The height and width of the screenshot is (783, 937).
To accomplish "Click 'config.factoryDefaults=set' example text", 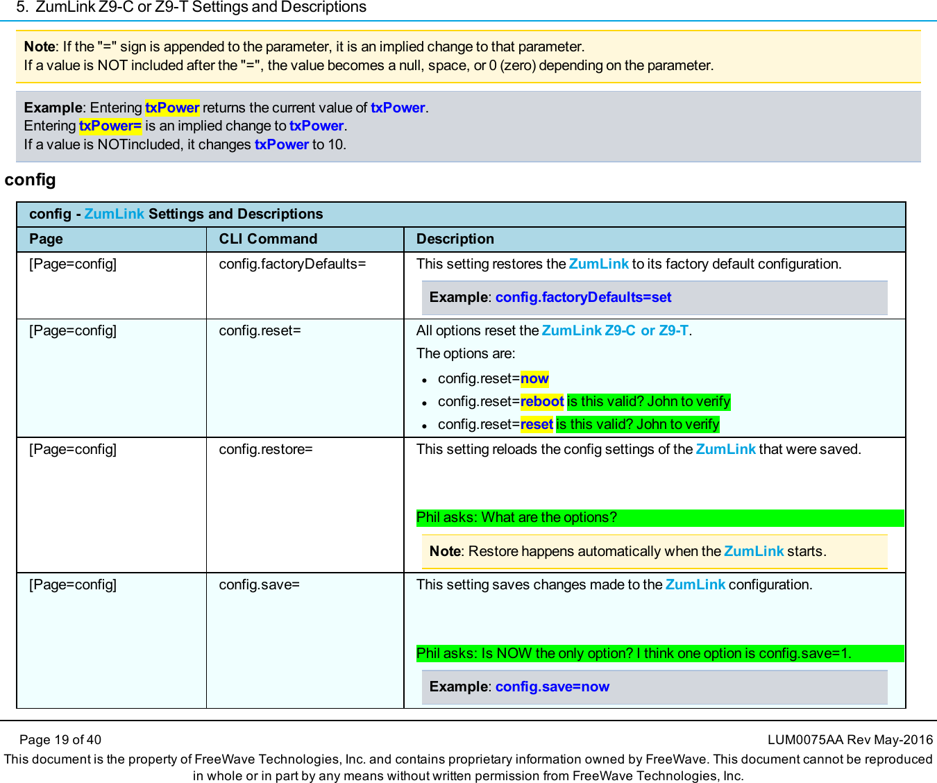I will (x=583, y=297).
